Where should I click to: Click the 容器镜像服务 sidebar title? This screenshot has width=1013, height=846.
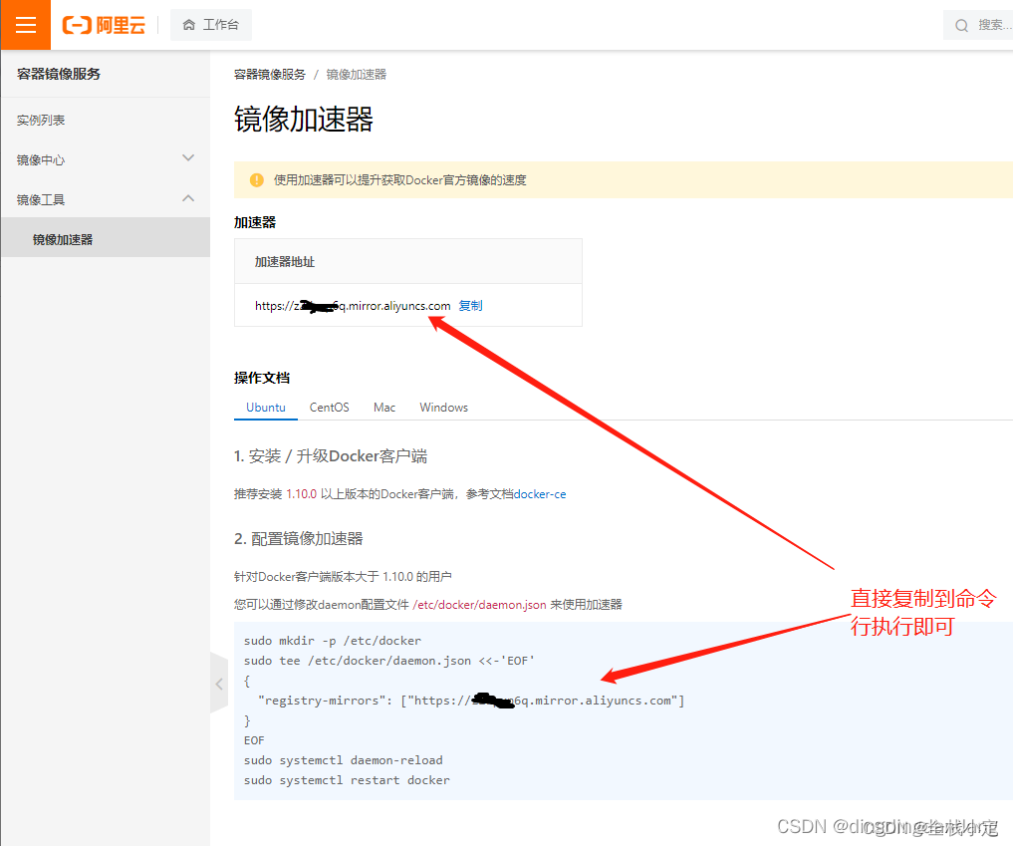[59, 74]
